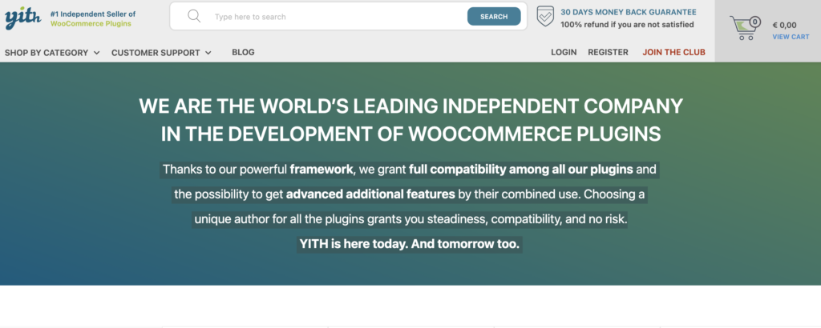Open the shopping cart icon

(743, 28)
